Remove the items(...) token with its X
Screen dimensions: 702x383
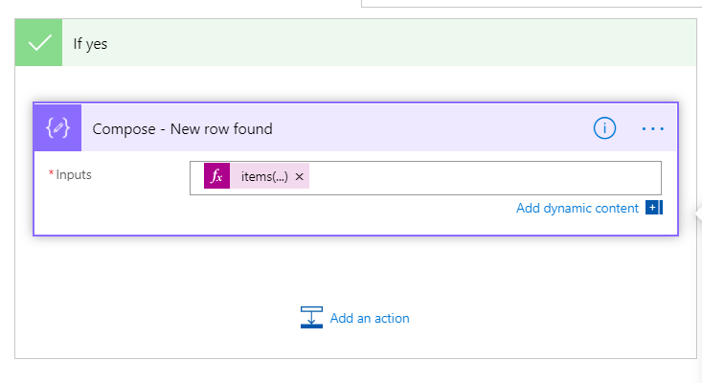point(300,177)
